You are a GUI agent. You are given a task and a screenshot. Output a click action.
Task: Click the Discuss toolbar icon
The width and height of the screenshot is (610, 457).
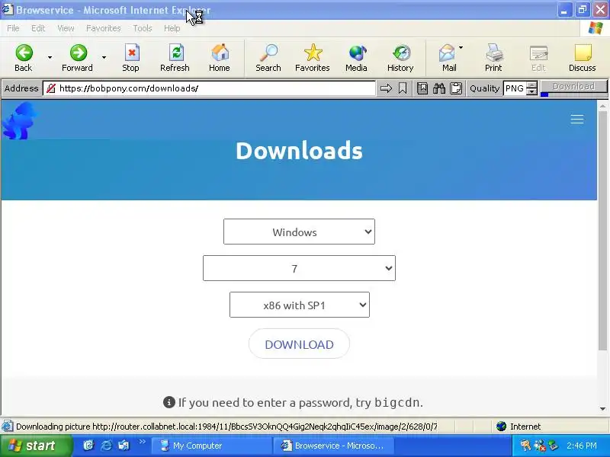583,58
